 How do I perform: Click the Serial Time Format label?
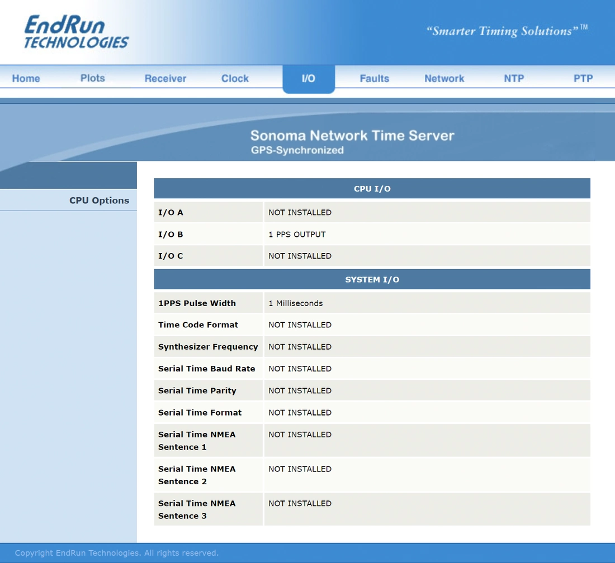click(200, 413)
